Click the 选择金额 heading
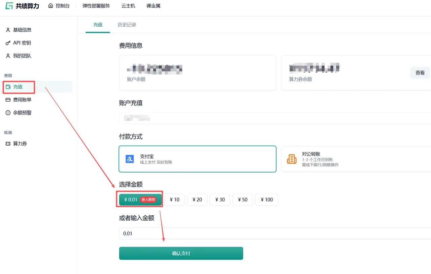This screenshot has height=274, width=431. pos(131,184)
